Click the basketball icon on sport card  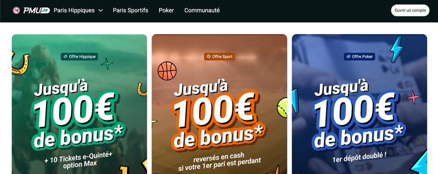(167, 71)
